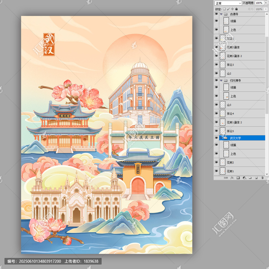This screenshot has width=269, height=269.
Task: Toggle visibility of 山3 layer
Action: (x=216, y=105)
